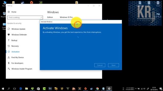Click the volume speaker tray icon
This screenshot has width=163, height=91.
click(x=144, y=89)
